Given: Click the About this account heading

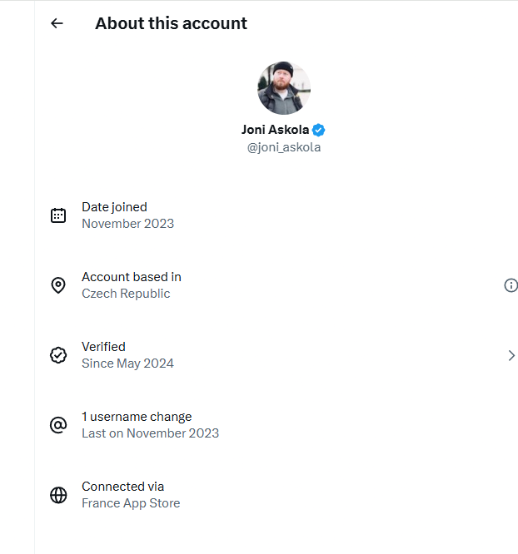Looking at the screenshot, I should [x=171, y=23].
